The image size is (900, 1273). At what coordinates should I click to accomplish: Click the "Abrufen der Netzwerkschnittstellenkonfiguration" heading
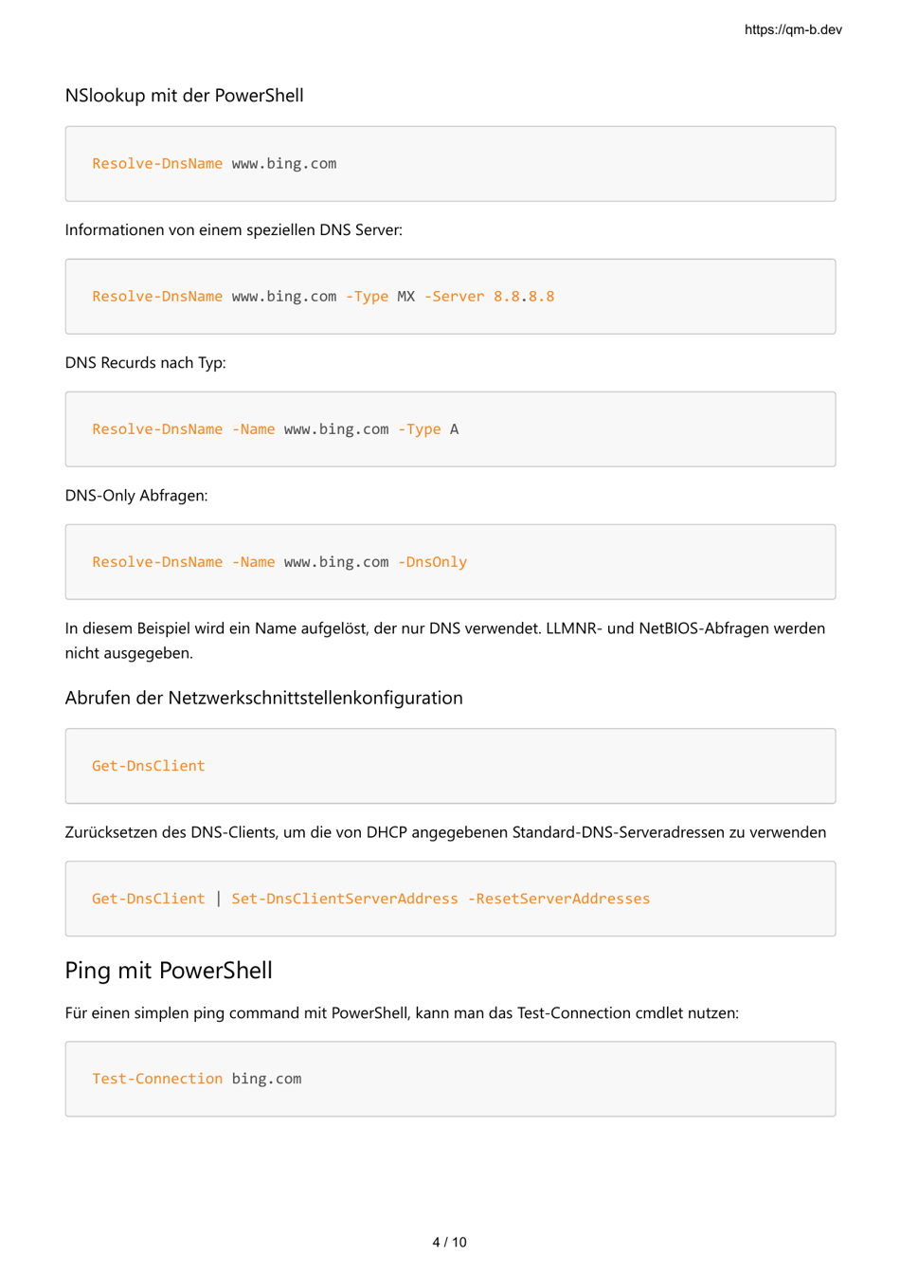263,699
